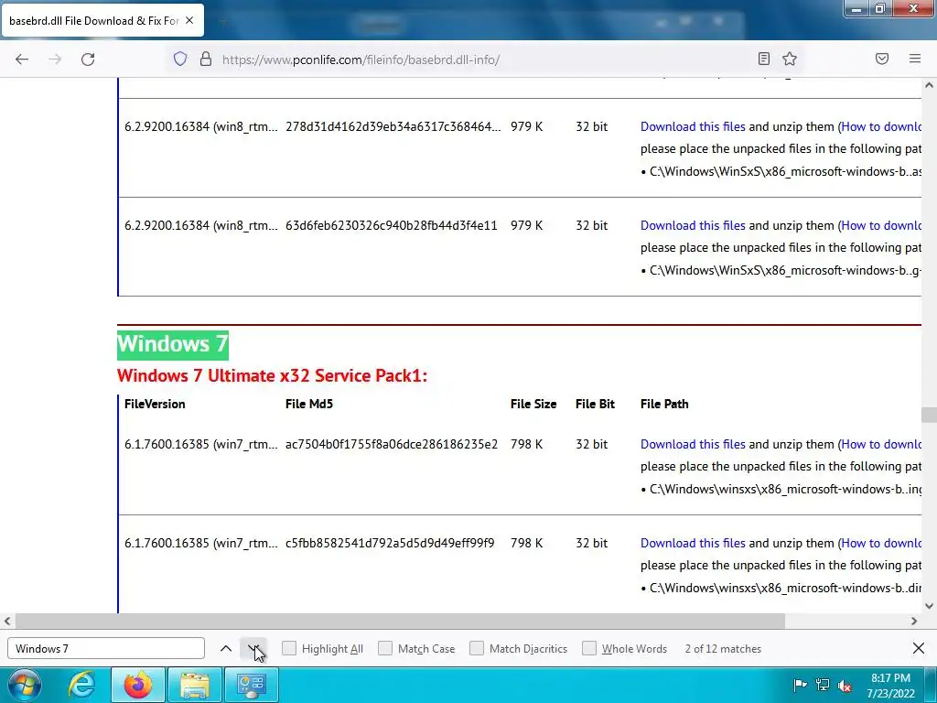Enable Match Diacritics checkbox
The image size is (937, 703).
point(476,648)
